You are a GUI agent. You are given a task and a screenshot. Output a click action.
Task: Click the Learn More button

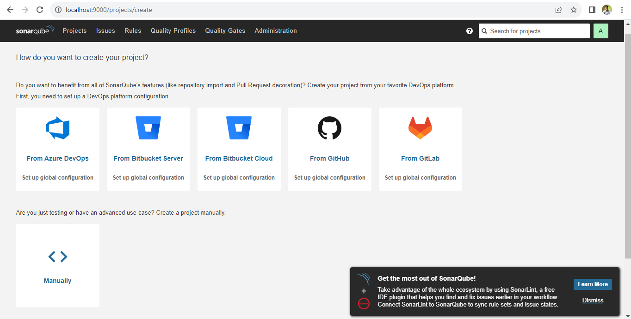point(593,284)
